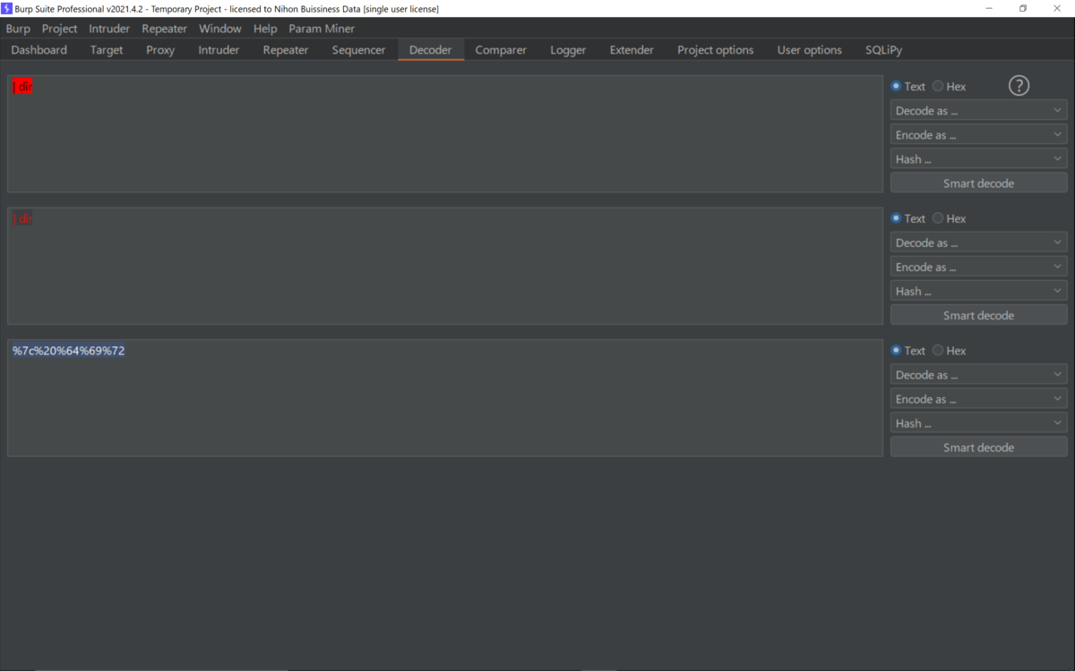This screenshot has height=671, width=1075.
Task: Open 'Decode as' dropdown in third panel
Action: (x=978, y=375)
